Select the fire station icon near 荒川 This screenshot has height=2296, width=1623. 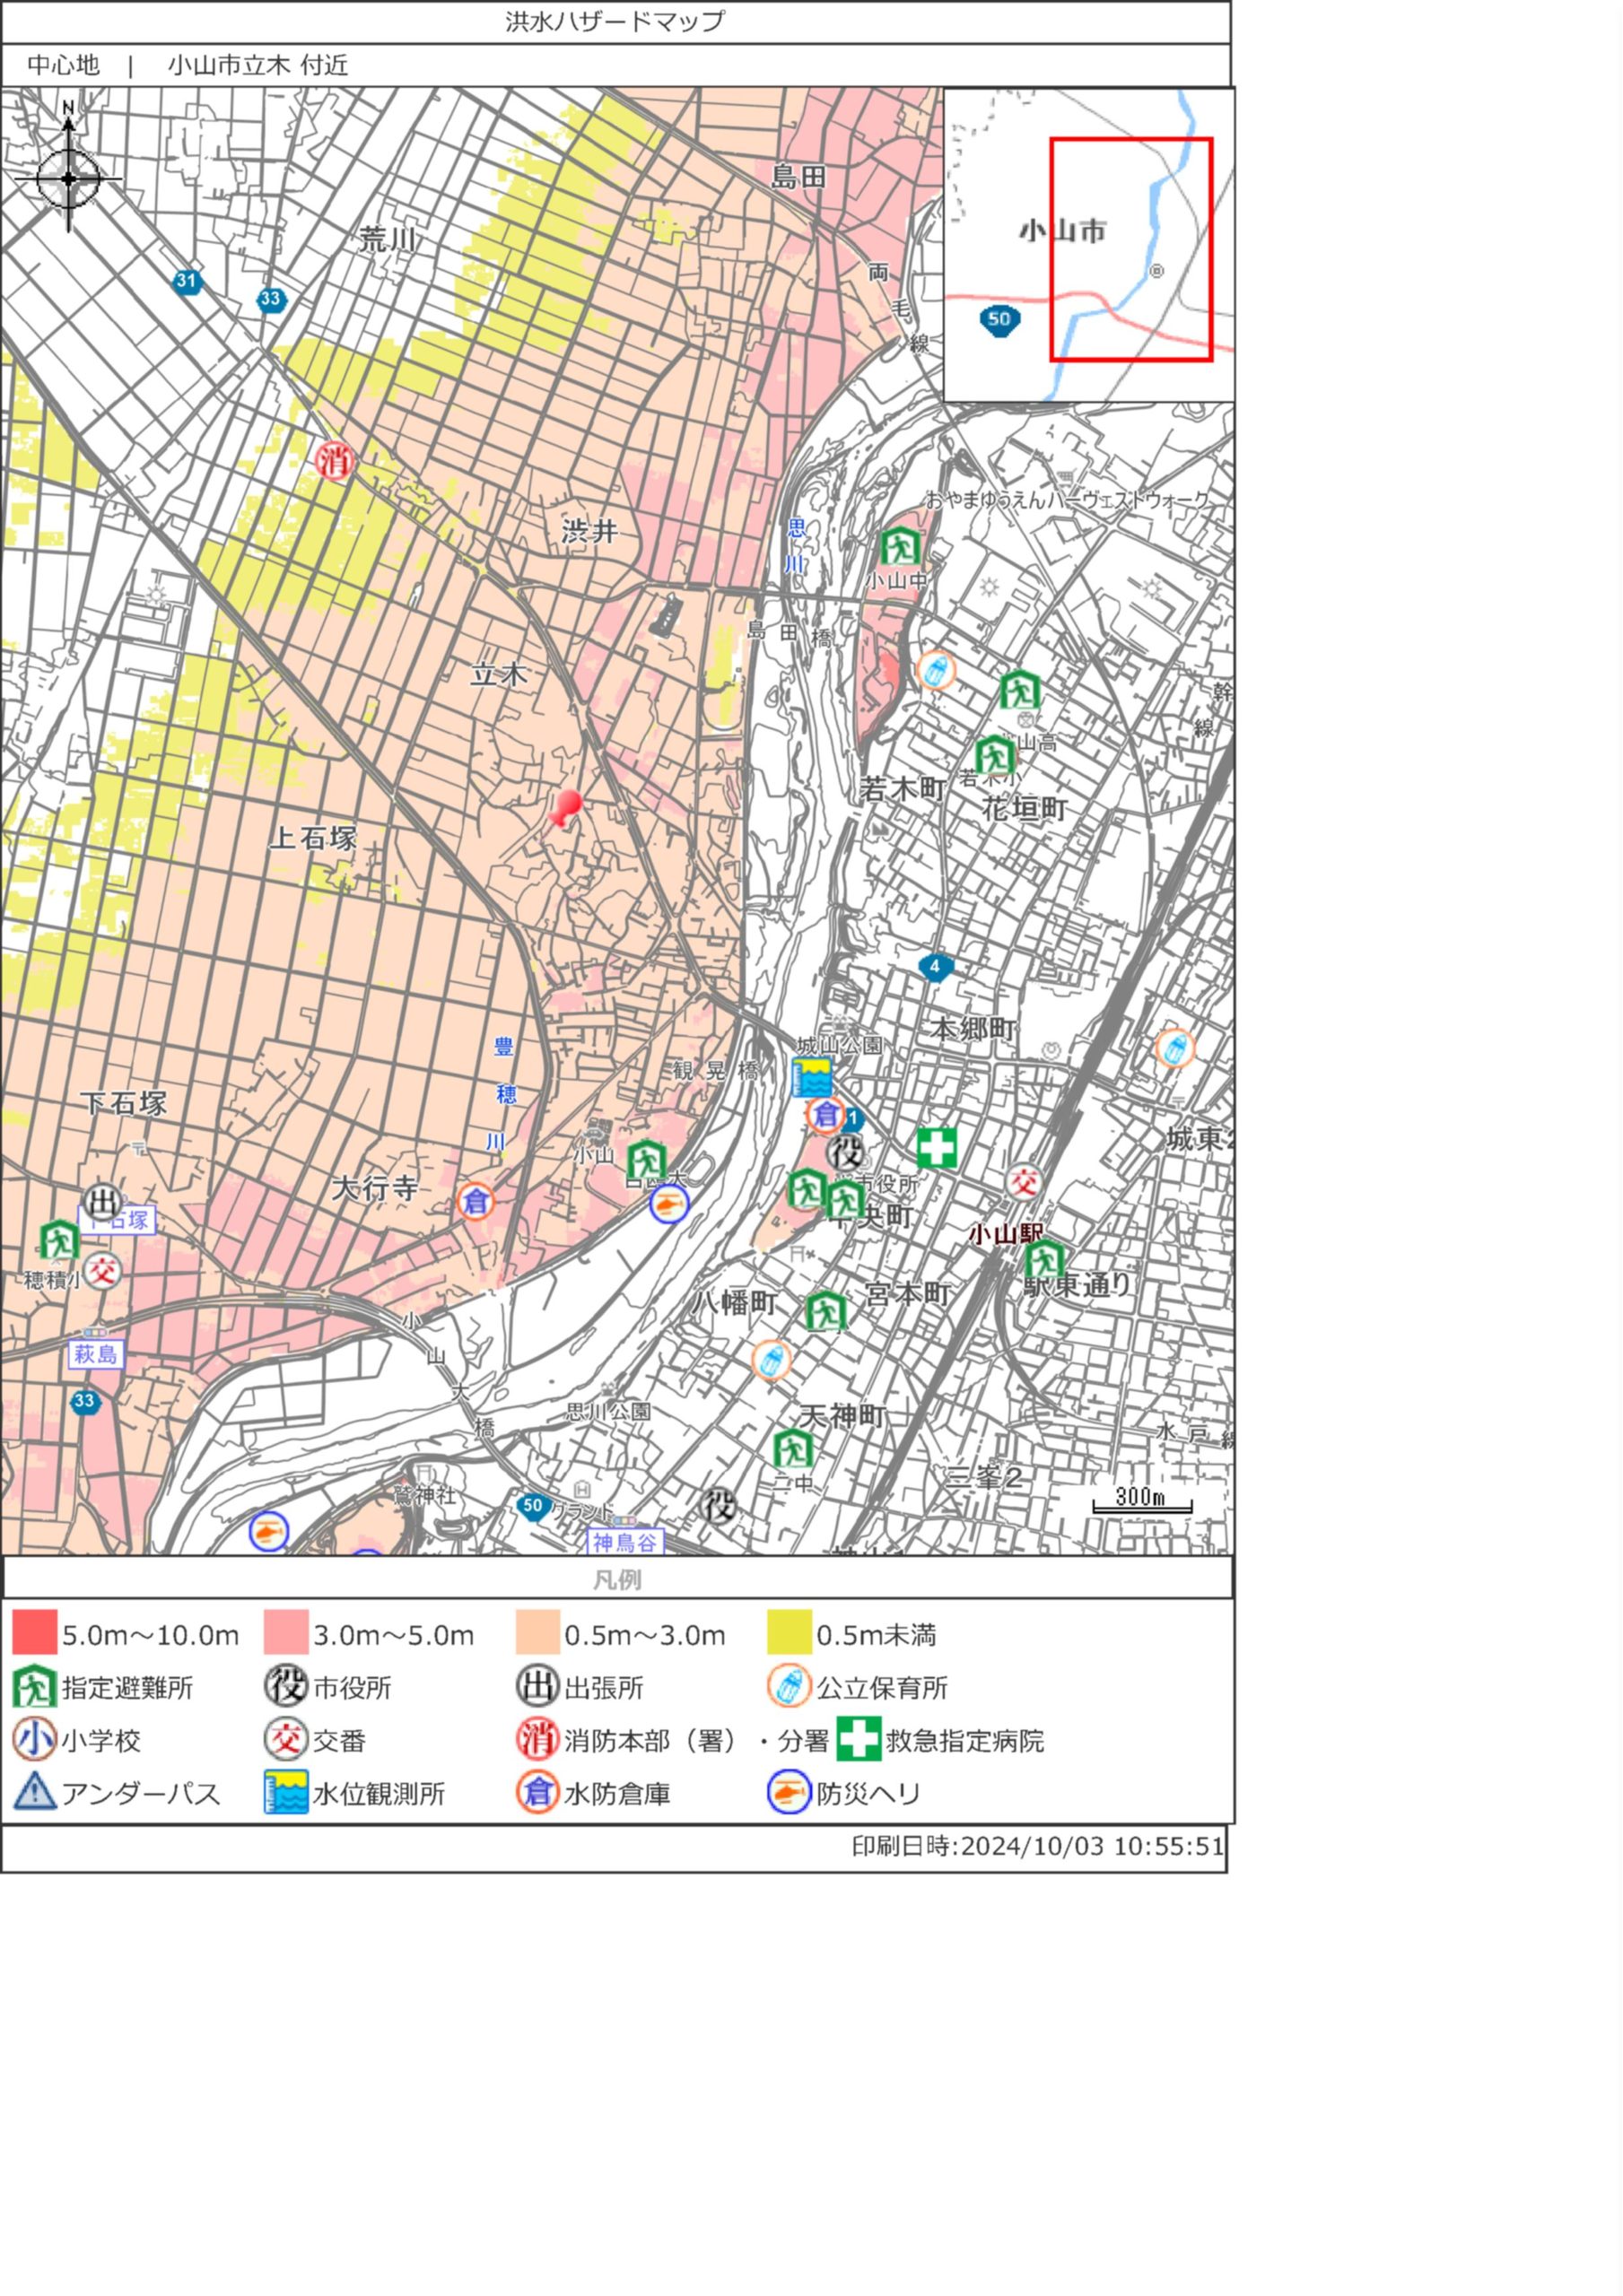pos(335,461)
